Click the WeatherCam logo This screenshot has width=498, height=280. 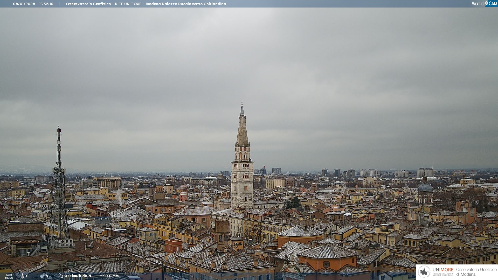point(484,4)
